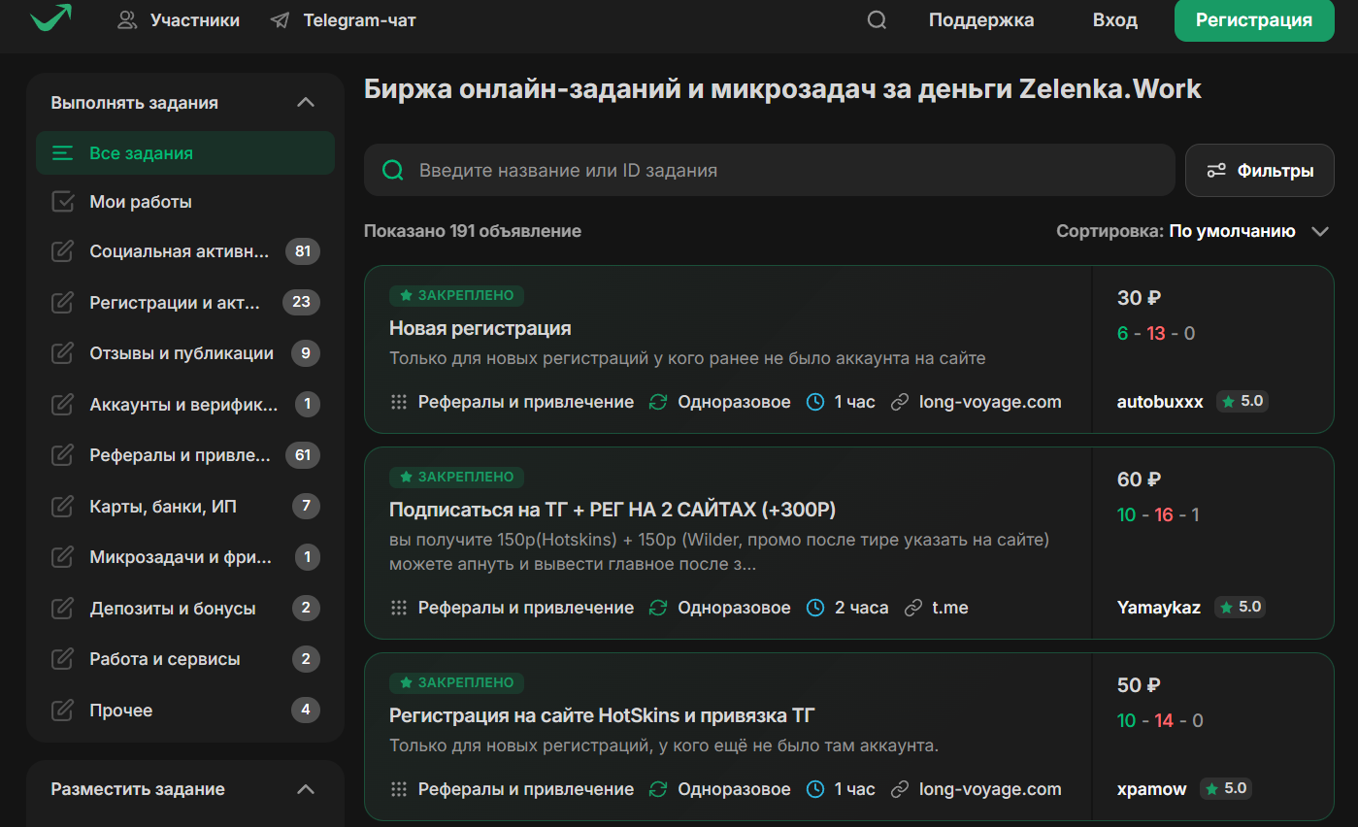Click the Регистрации и акт... edit icon
Screen dimensions: 1358x827
point(63,303)
